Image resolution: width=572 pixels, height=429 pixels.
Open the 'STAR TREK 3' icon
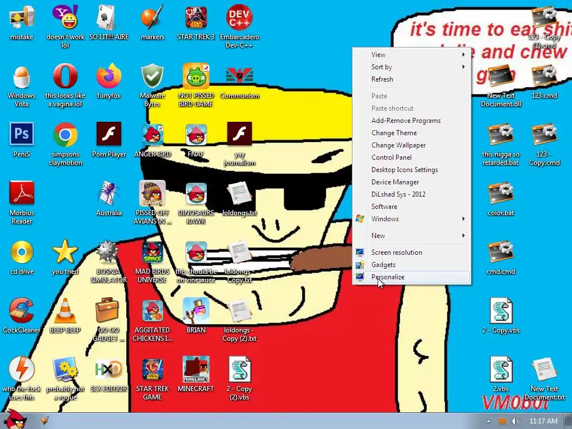[x=196, y=18]
